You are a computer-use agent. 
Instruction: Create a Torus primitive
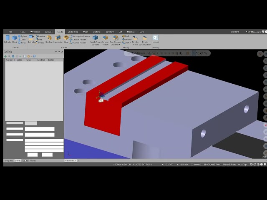point(22,42)
